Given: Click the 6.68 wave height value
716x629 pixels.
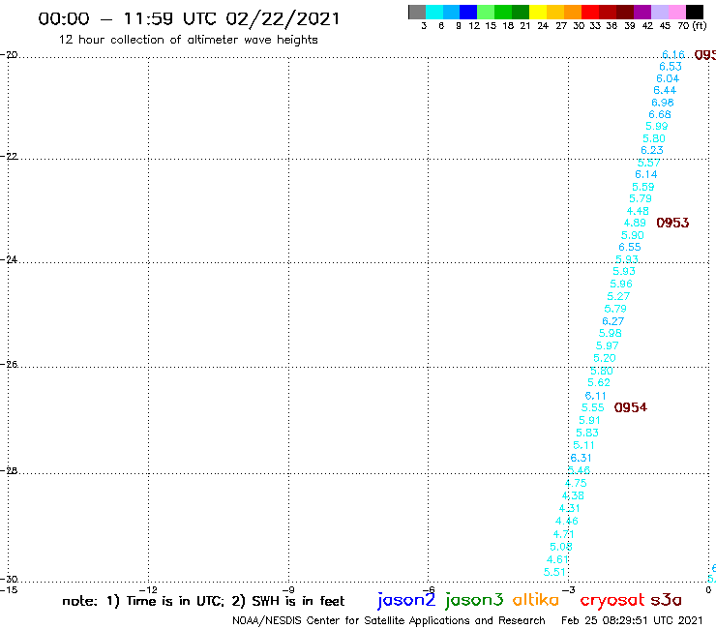Looking at the screenshot, I should point(660,114).
